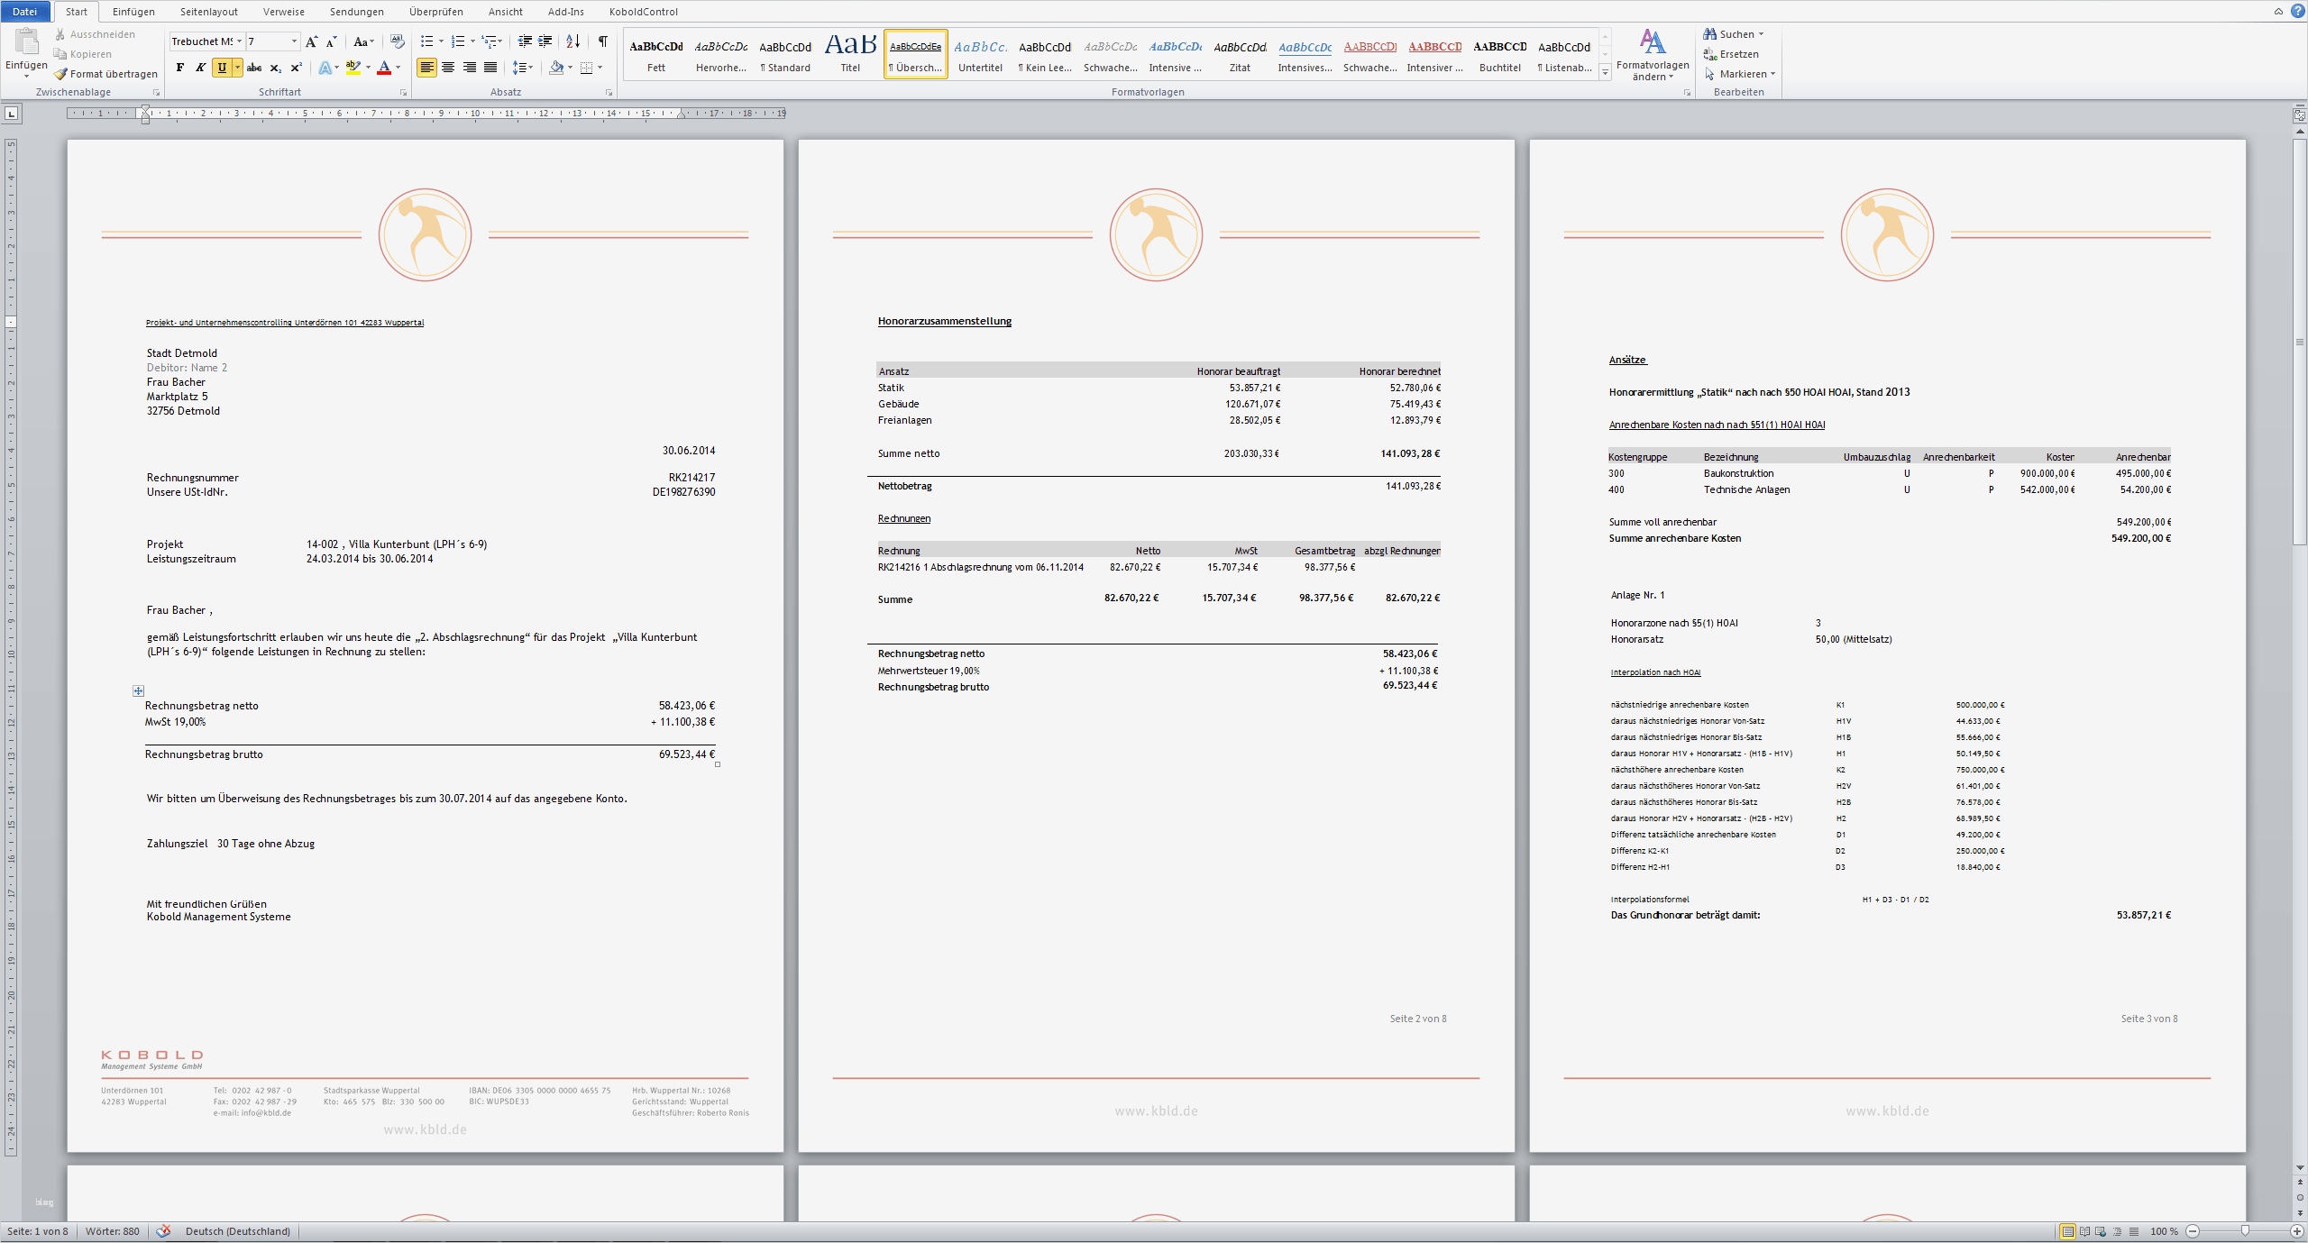Click the table move handle on page one
The width and height of the screenshot is (2308, 1243).
pos(138,690)
